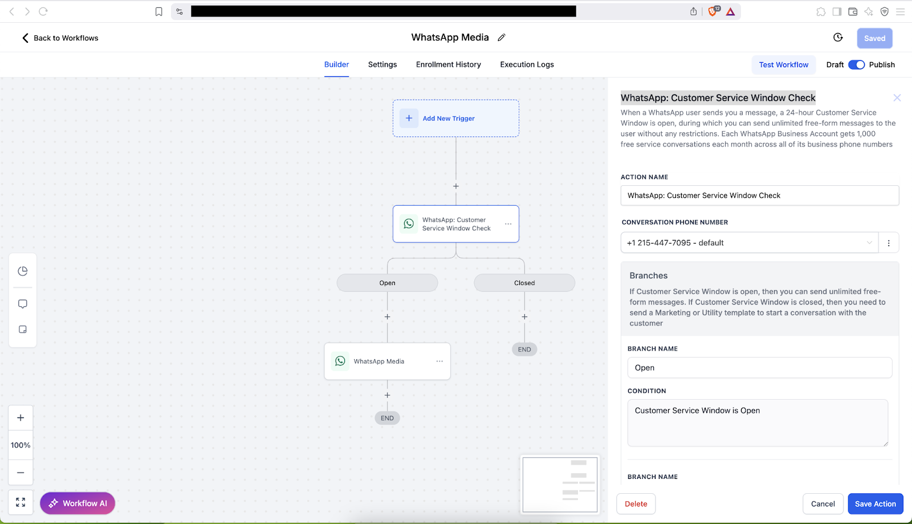Toggle the browser sidebar panel icon

pos(837,11)
